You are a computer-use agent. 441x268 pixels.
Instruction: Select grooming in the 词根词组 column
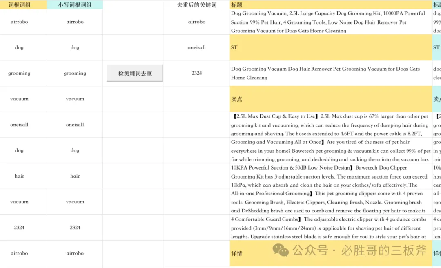coord(23,73)
